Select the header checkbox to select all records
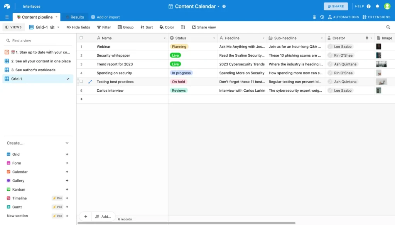 tap(81, 37)
